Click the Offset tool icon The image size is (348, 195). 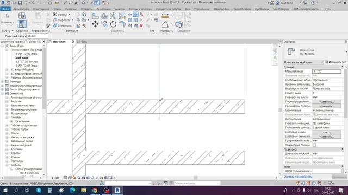pyautogui.click(x=104, y=16)
